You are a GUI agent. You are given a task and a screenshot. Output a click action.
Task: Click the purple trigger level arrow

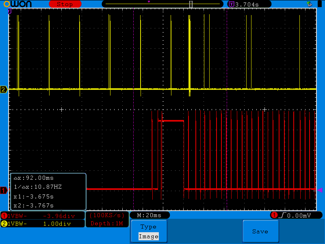pos(320,190)
